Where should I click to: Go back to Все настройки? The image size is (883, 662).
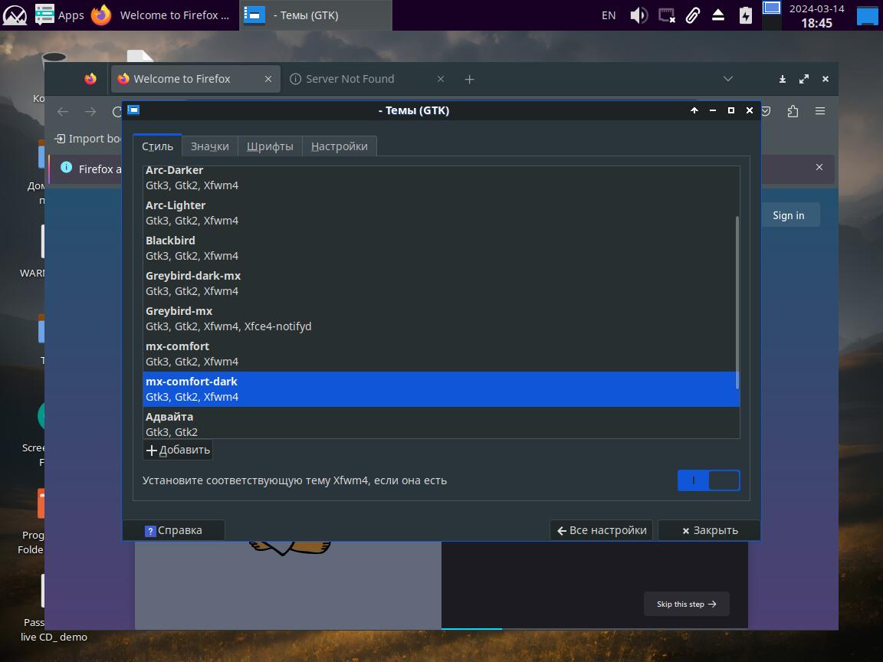coord(602,530)
